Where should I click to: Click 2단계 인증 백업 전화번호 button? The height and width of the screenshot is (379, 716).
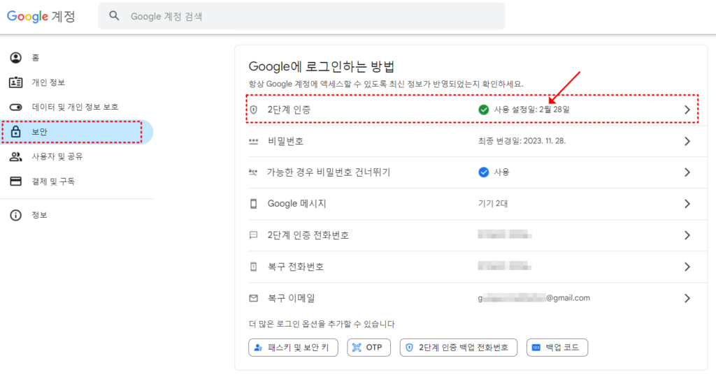point(459,348)
